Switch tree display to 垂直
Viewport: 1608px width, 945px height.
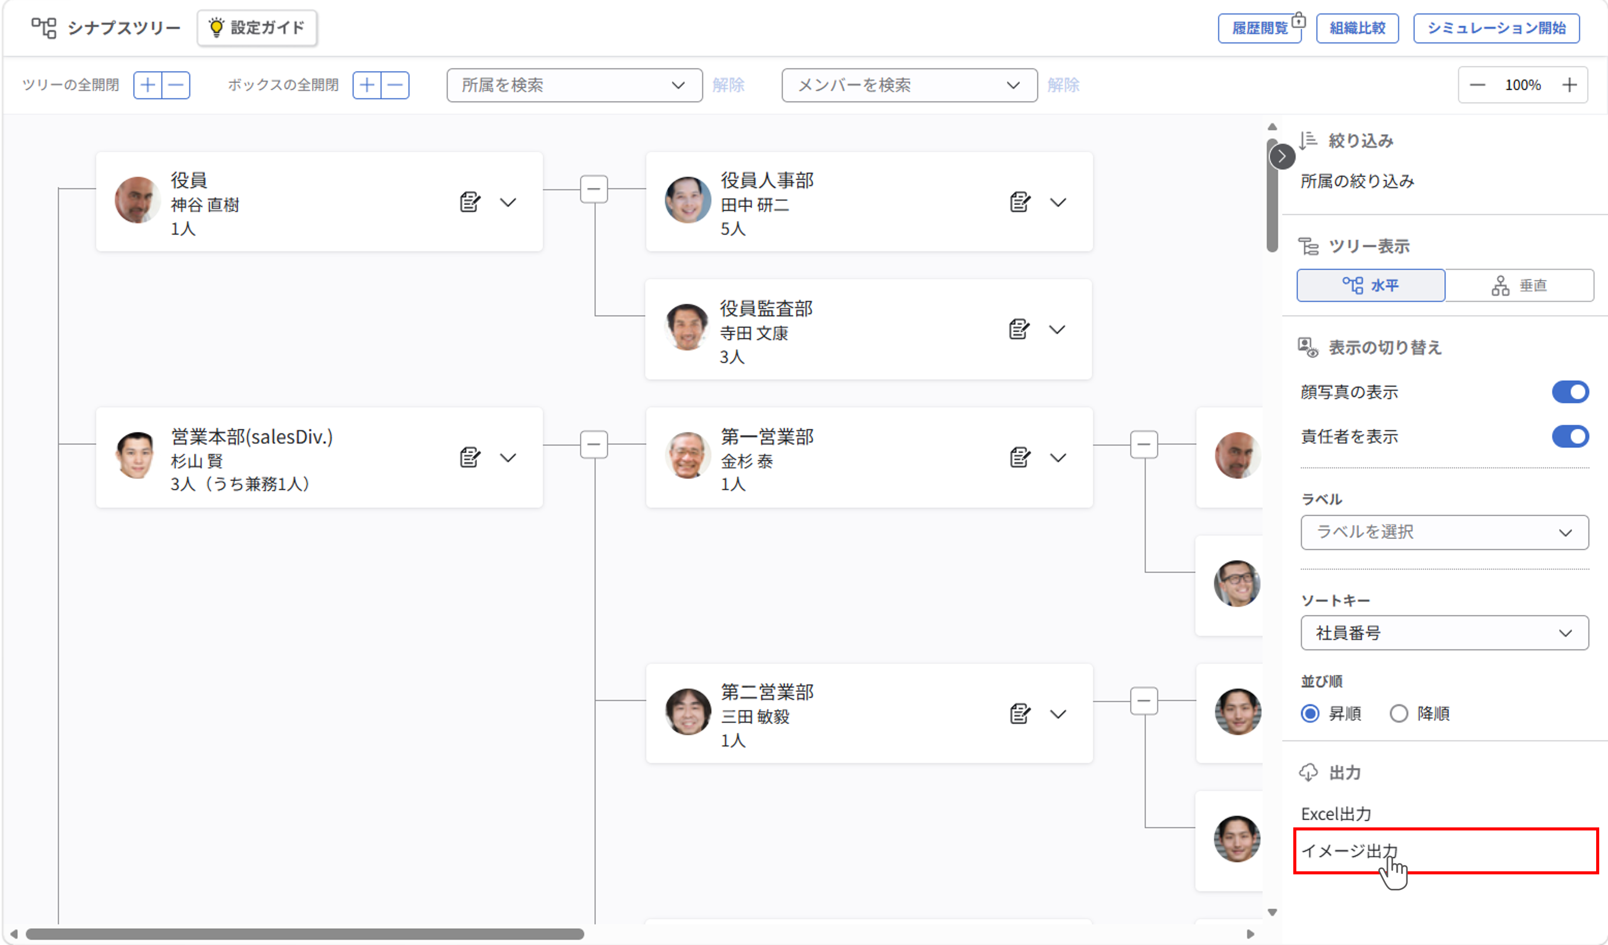pyautogui.click(x=1519, y=285)
